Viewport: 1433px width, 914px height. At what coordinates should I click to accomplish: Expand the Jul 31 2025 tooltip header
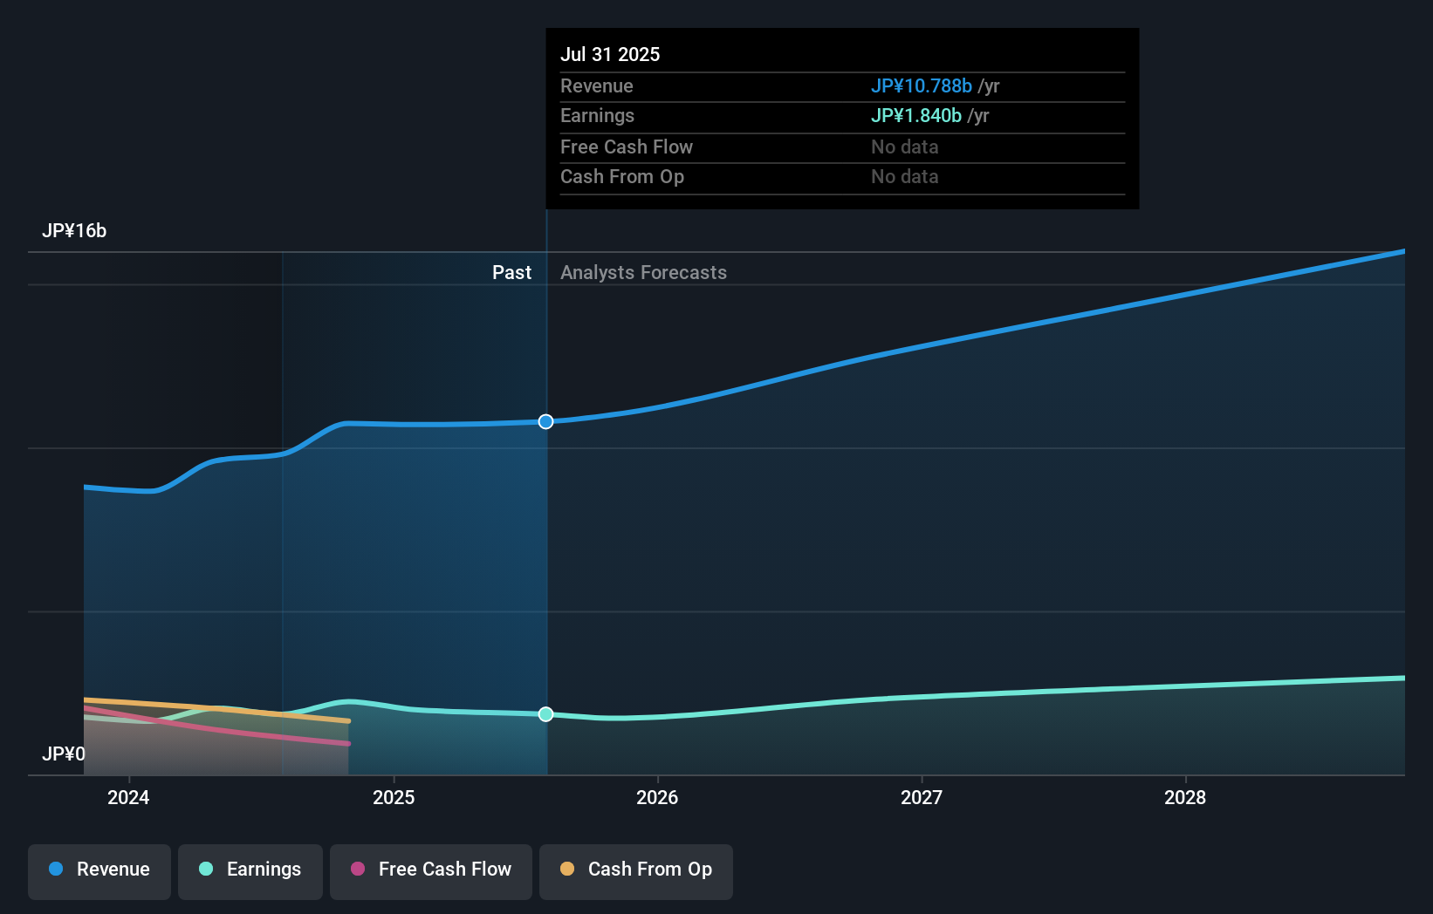coord(611,53)
